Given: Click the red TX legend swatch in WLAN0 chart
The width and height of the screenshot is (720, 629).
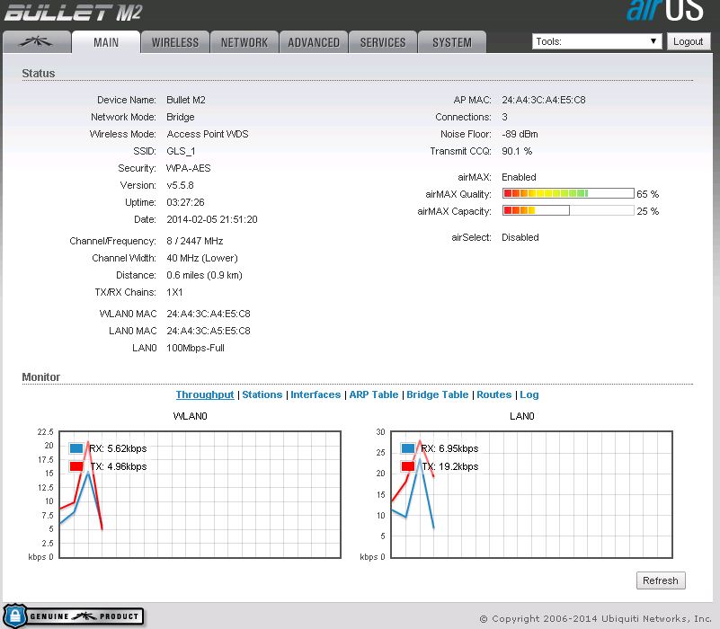Looking at the screenshot, I should [76, 466].
